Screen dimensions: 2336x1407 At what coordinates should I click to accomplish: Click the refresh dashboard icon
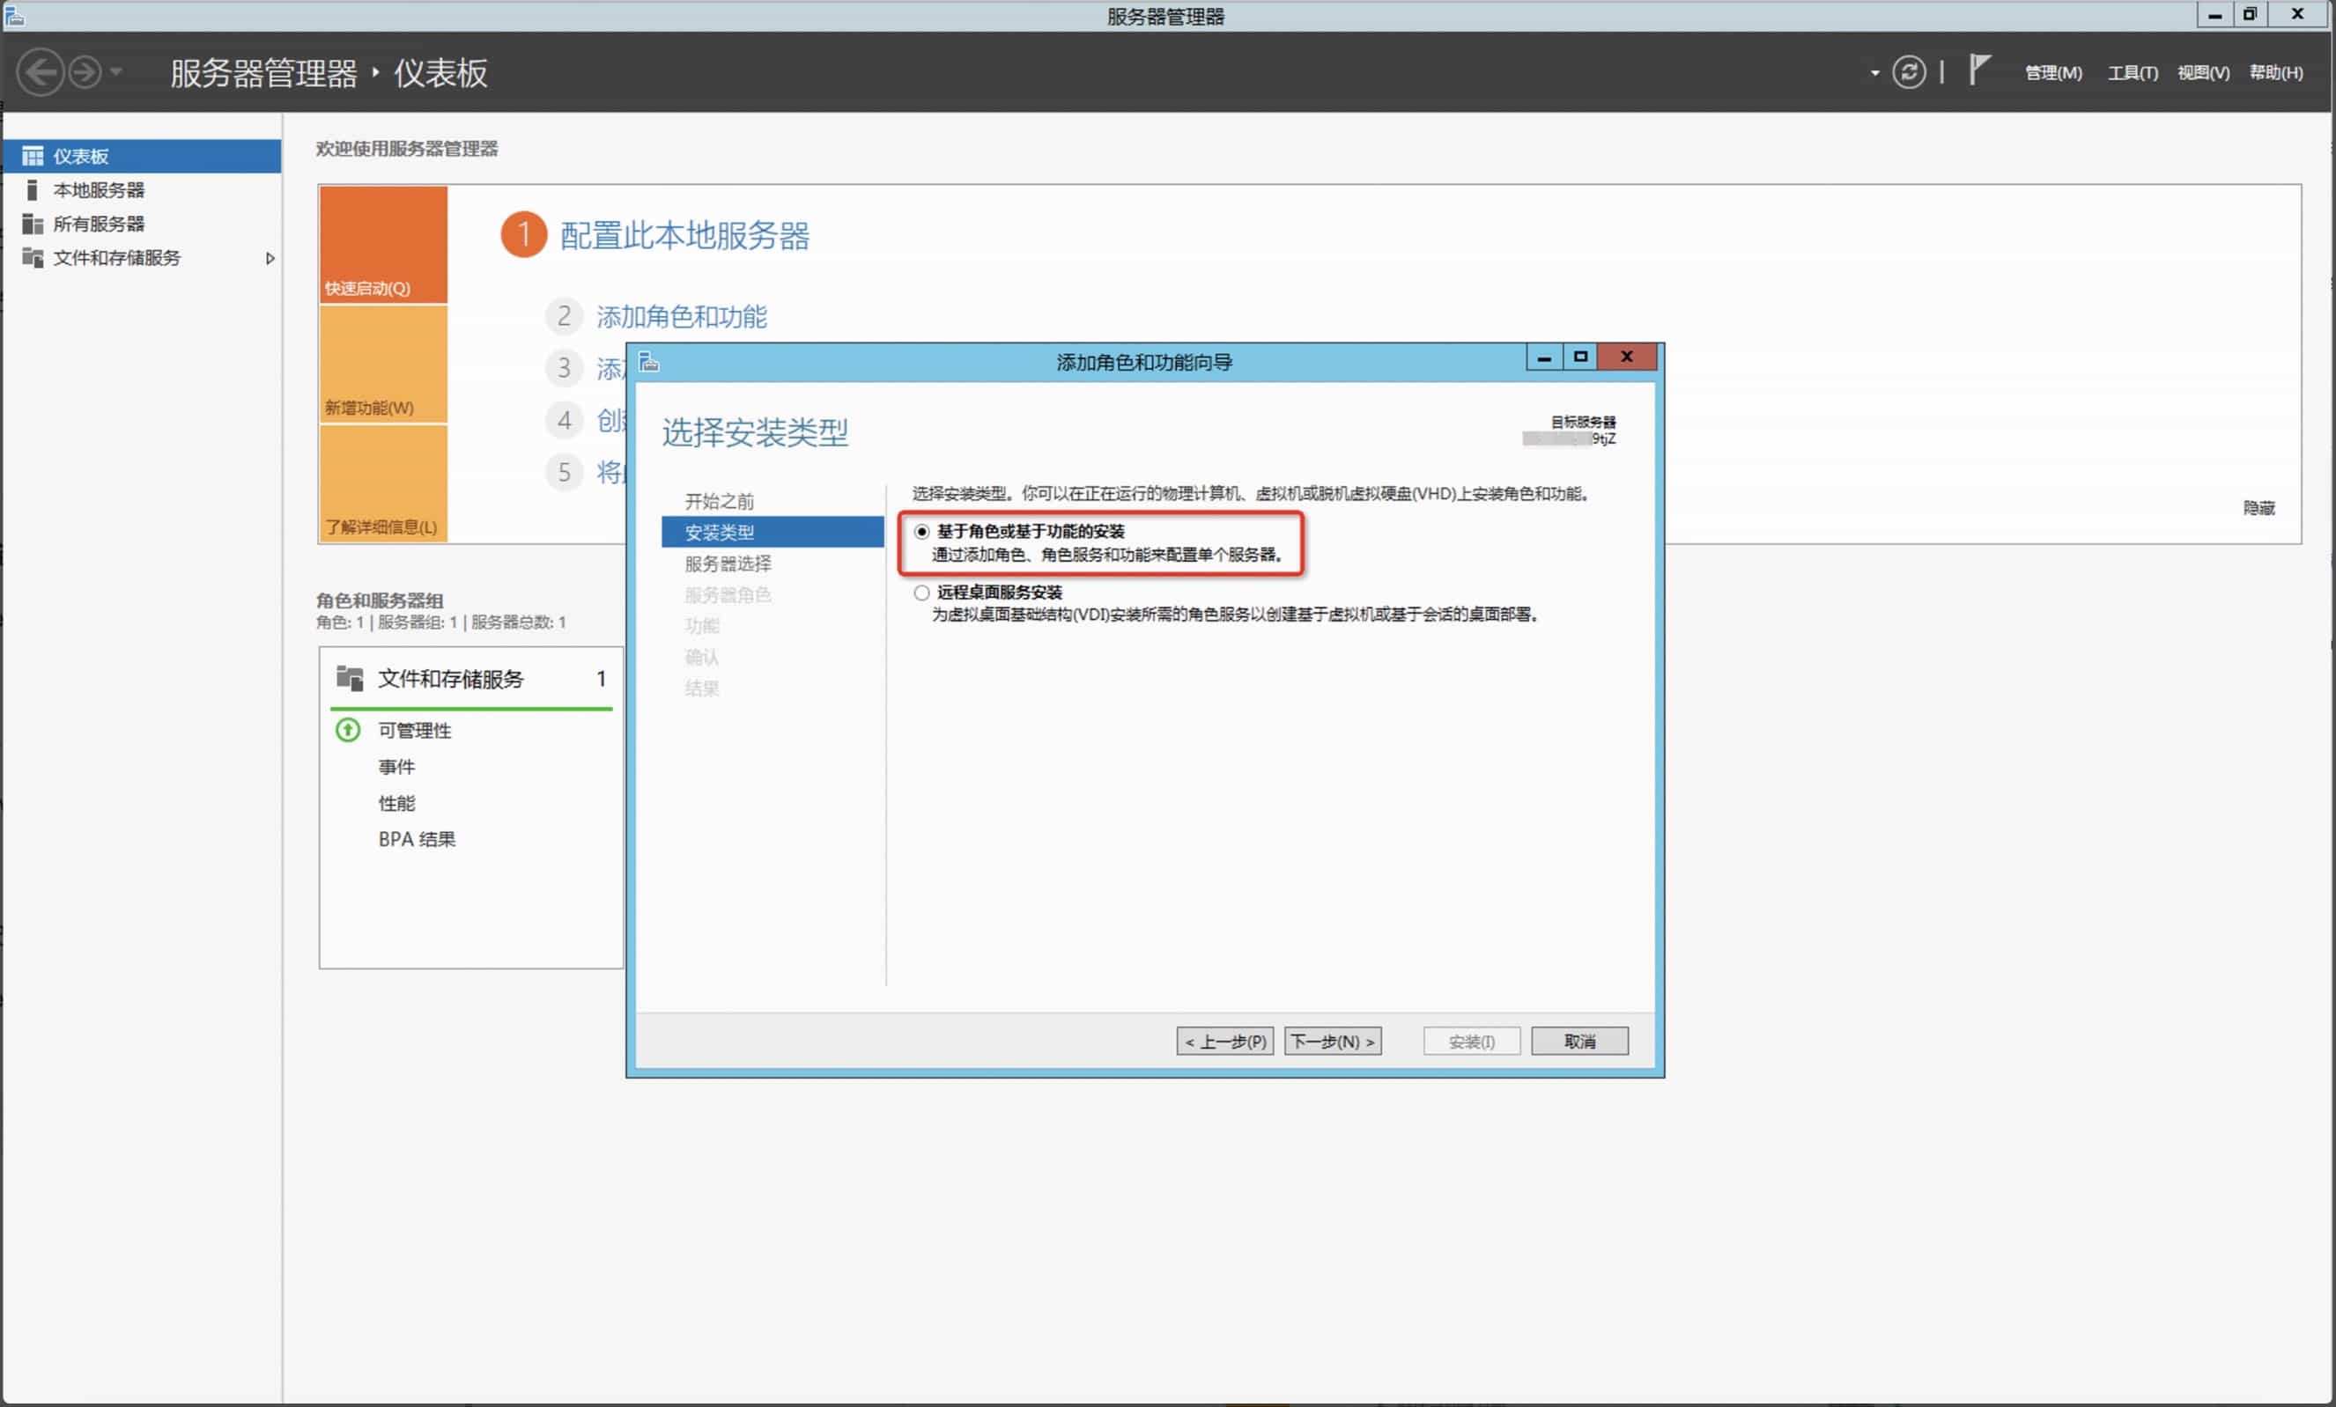click(1908, 73)
